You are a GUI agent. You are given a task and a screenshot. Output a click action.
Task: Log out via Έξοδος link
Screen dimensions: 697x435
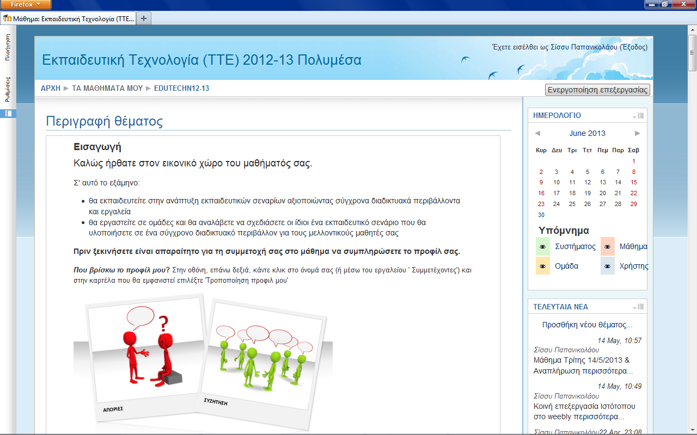point(633,47)
